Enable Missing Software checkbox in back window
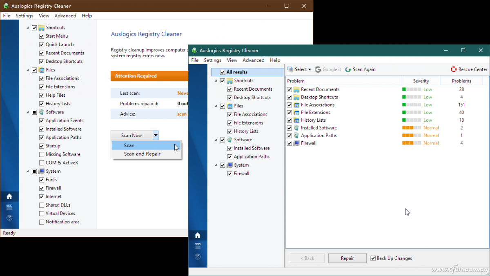The image size is (490, 276). tap(42, 154)
